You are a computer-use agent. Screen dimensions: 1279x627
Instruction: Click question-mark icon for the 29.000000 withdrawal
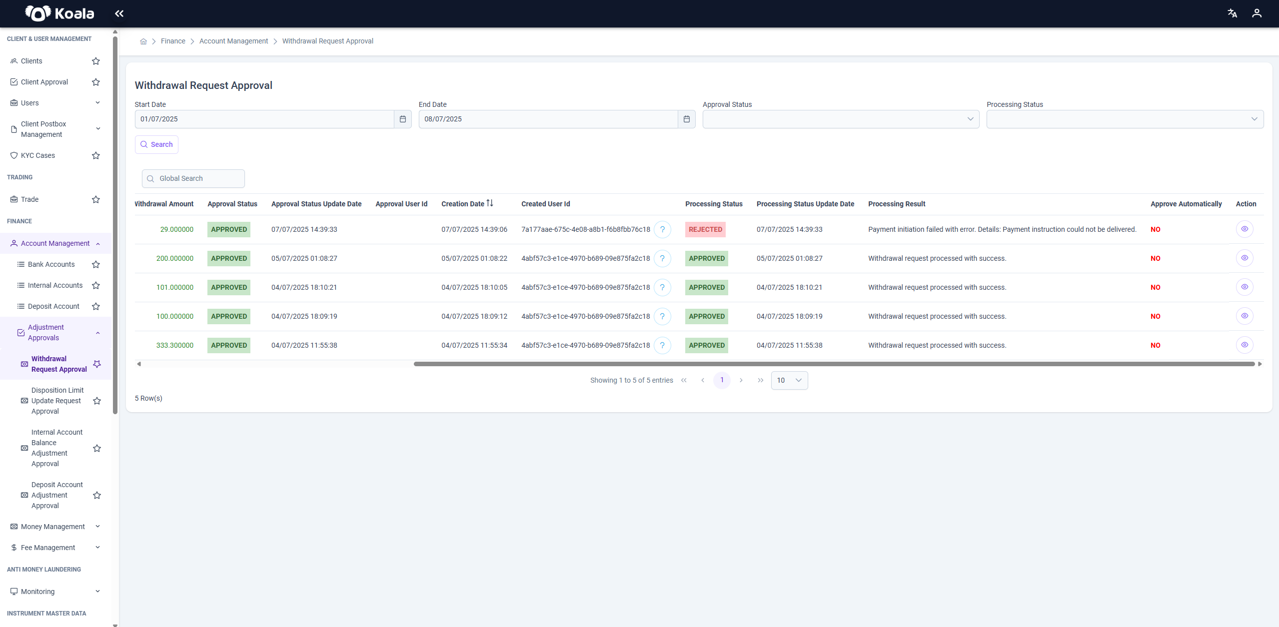pyautogui.click(x=662, y=229)
